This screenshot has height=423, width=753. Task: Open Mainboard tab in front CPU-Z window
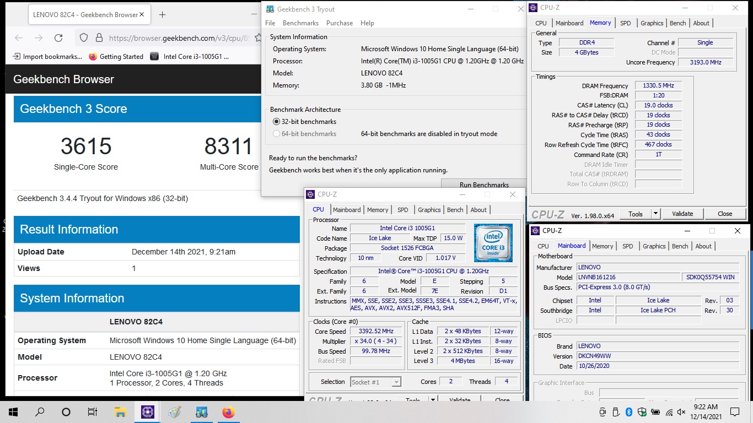[x=347, y=210]
